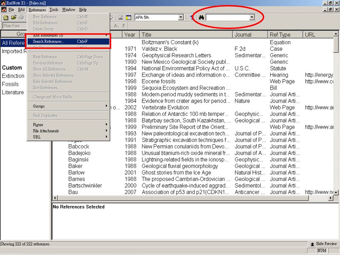Screen dimensions: 340x255
Task: Click the Open Library folder icon
Action: point(14,17)
